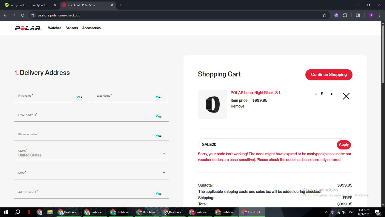Open the notification center icon
Viewport: 385px width, 217px height.
[x=378, y=212]
